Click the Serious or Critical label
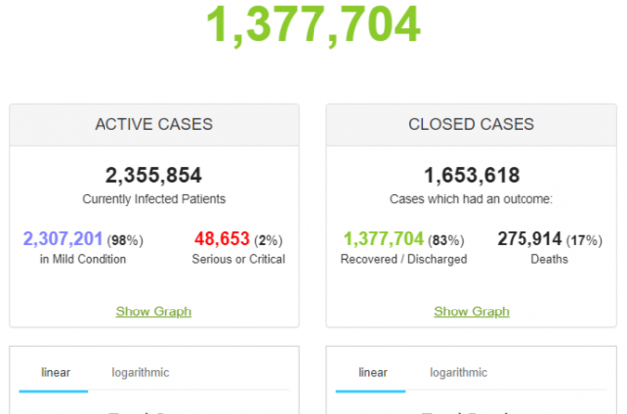Viewport: 627px width, 414px height. coord(238,259)
